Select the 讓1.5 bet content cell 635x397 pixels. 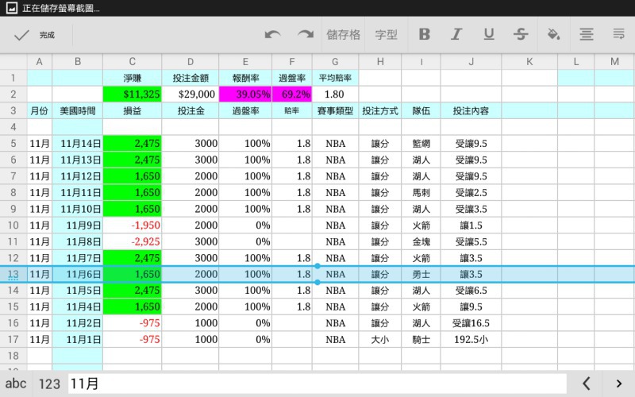471,225
